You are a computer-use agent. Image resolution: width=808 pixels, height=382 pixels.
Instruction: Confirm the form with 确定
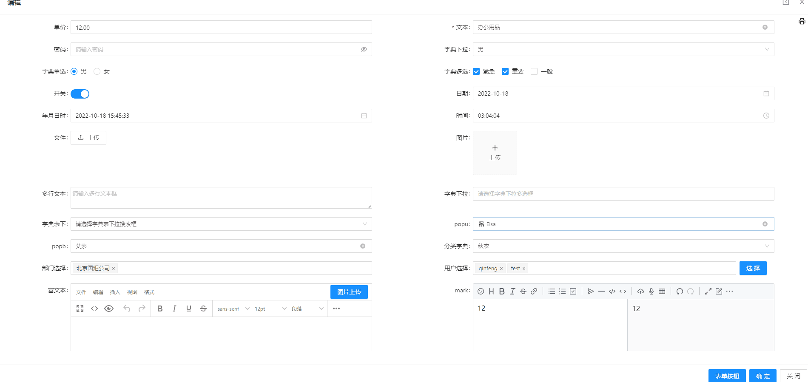tap(763, 376)
